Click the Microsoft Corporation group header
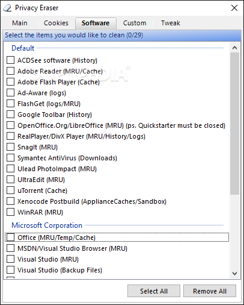 click(x=47, y=225)
